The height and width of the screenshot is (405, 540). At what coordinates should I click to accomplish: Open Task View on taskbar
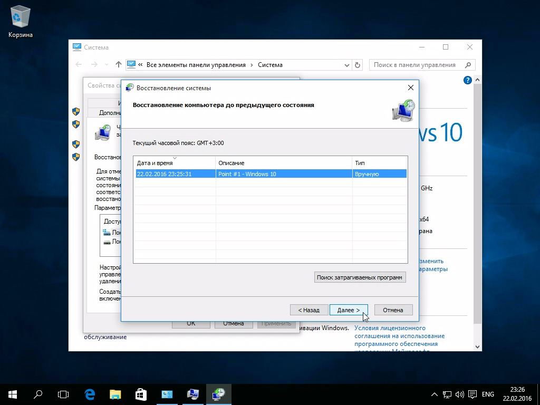click(63, 394)
